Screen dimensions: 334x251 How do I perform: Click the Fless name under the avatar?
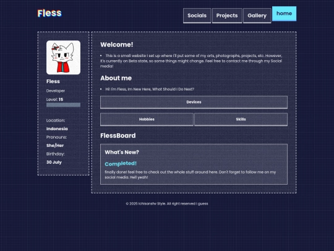pyautogui.click(x=53, y=81)
